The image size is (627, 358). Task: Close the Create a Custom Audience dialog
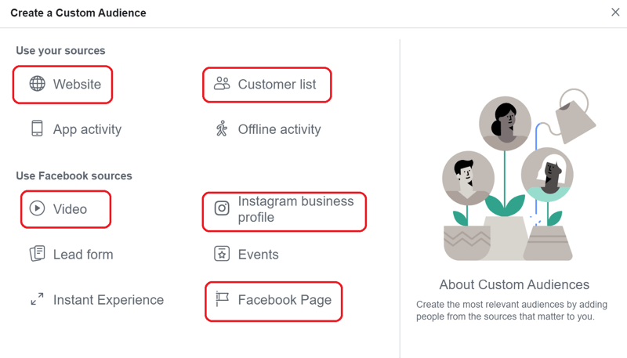coord(615,13)
